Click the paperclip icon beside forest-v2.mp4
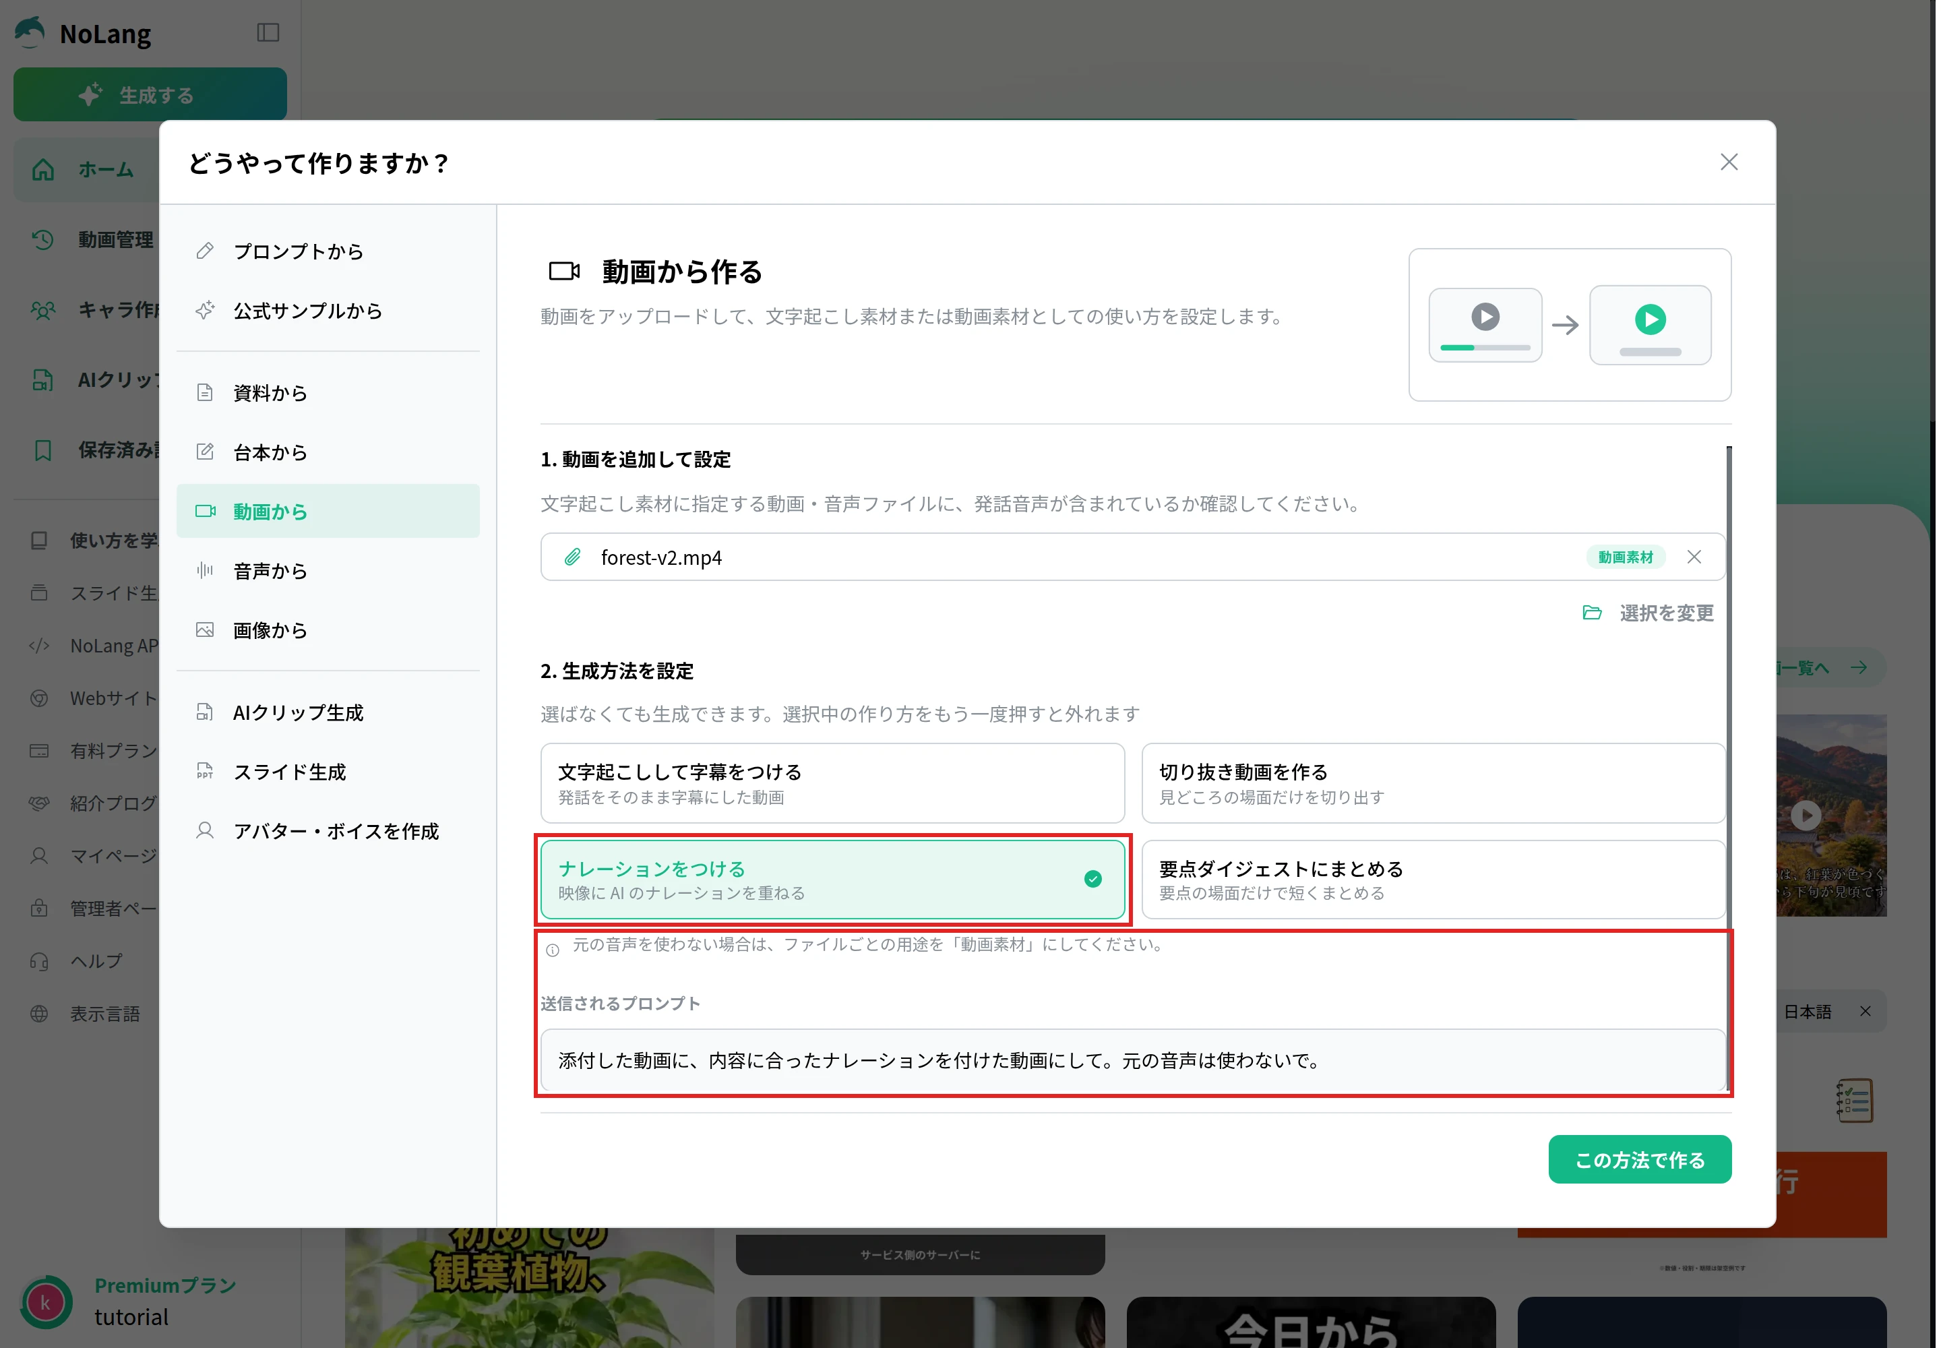 point(573,557)
